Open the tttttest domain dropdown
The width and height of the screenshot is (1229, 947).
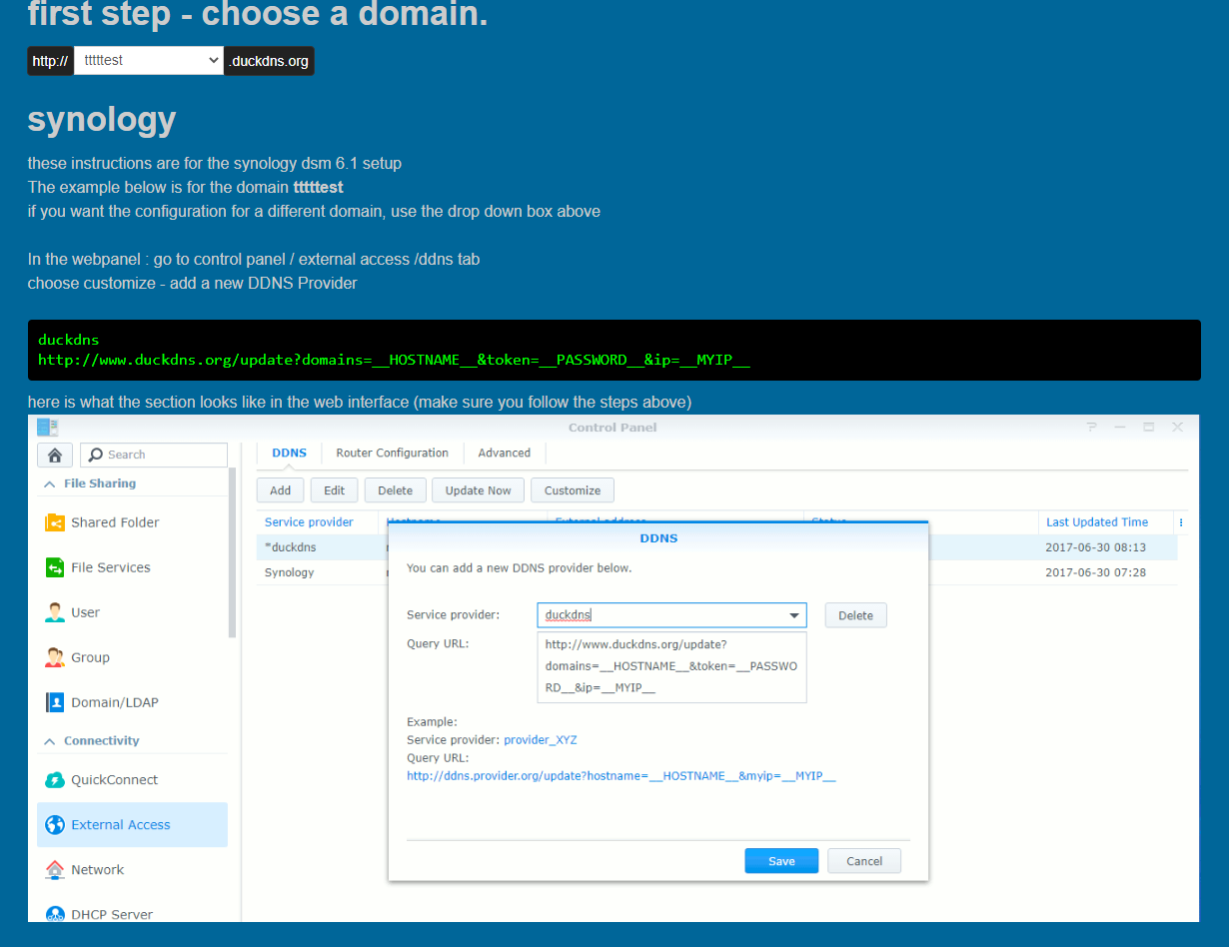click(149, 61)
